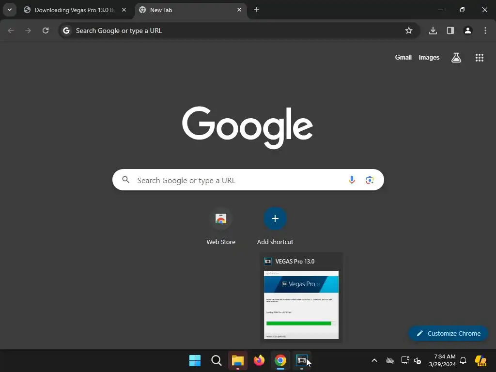Image resolution: width=496 pixels, height=372 pixels.
Task: Click the OneDrive cloud tray icon
Action: tap(390, 360)
